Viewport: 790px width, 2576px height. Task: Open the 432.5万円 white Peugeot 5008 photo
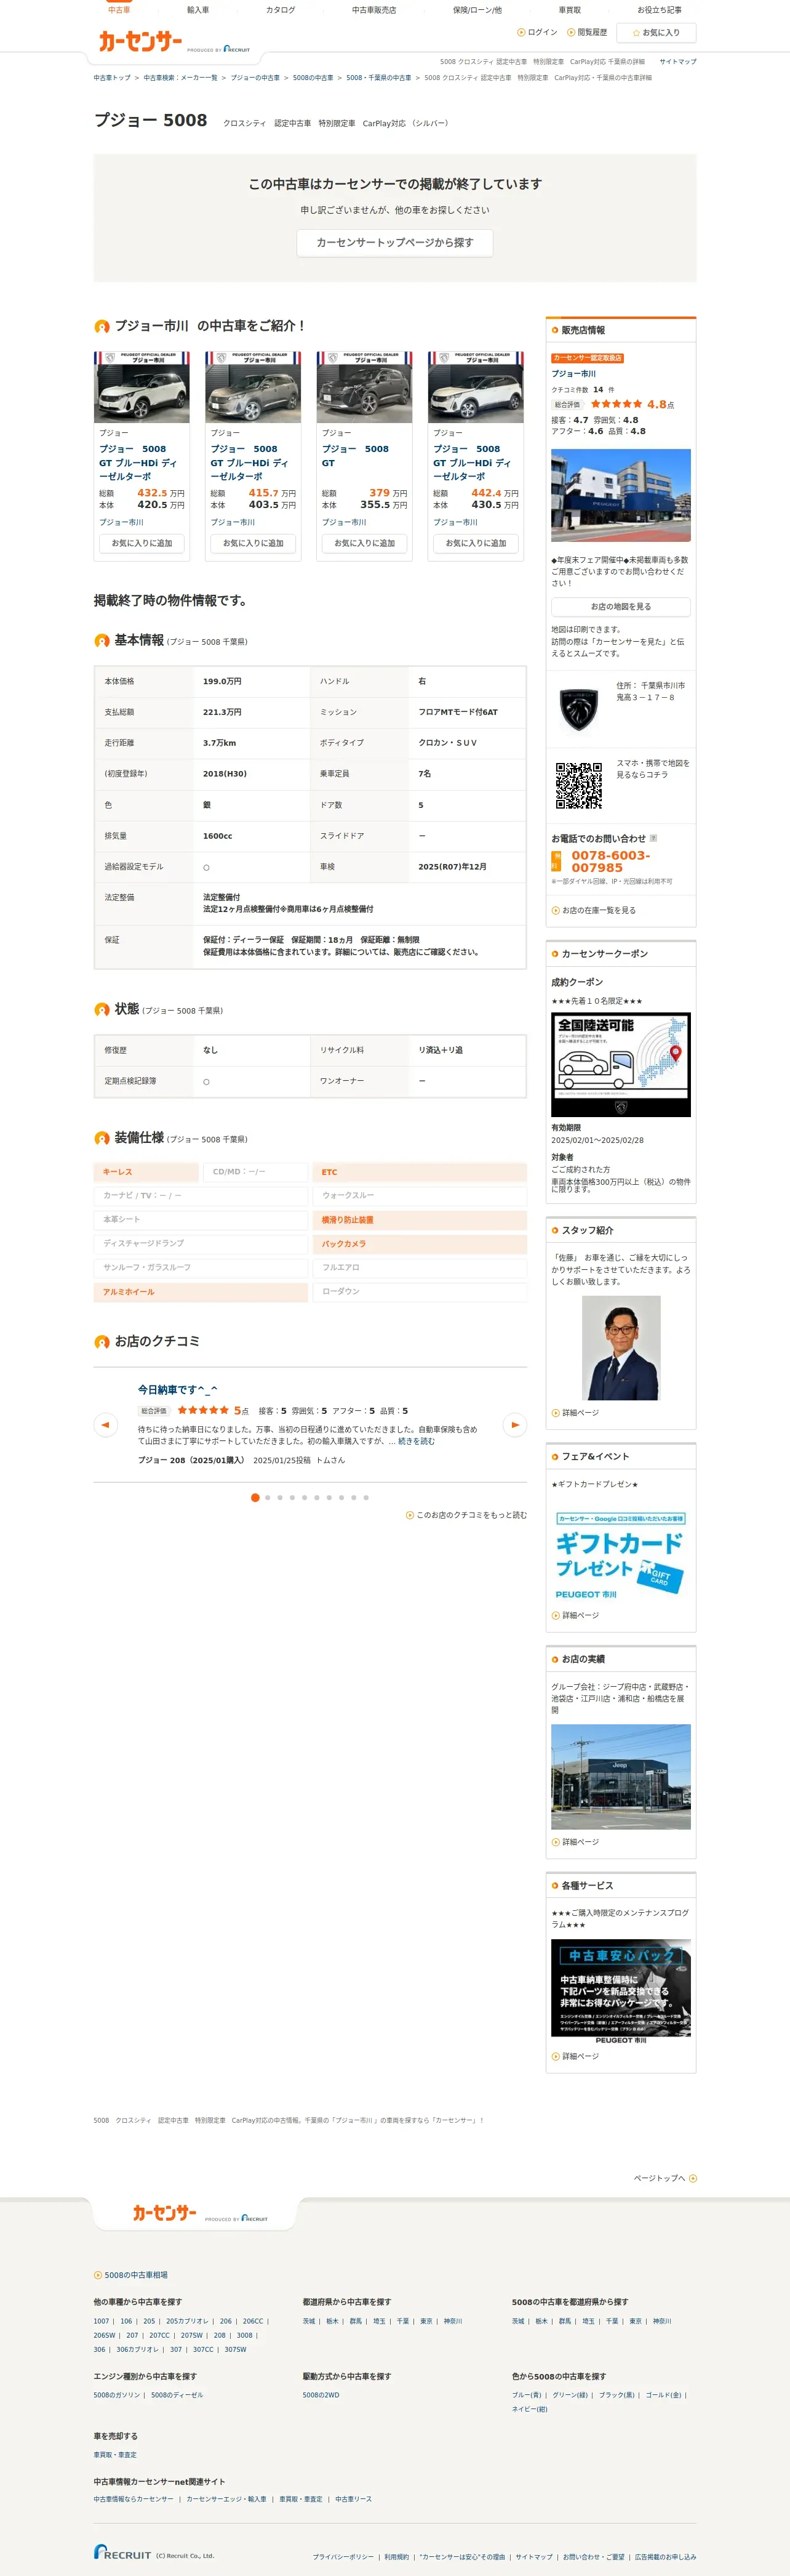(142, 387)
